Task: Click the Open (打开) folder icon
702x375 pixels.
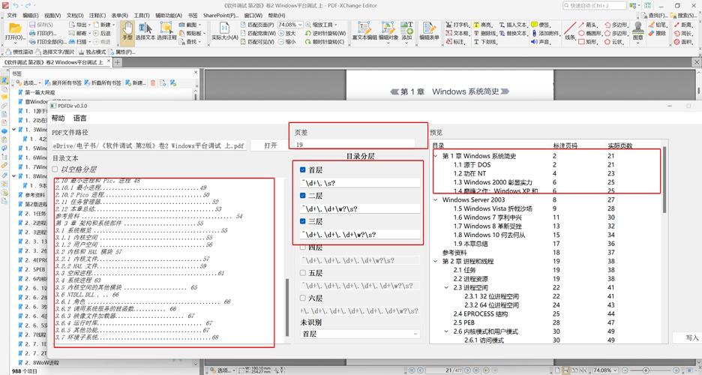Action: (x=13, y=31)
